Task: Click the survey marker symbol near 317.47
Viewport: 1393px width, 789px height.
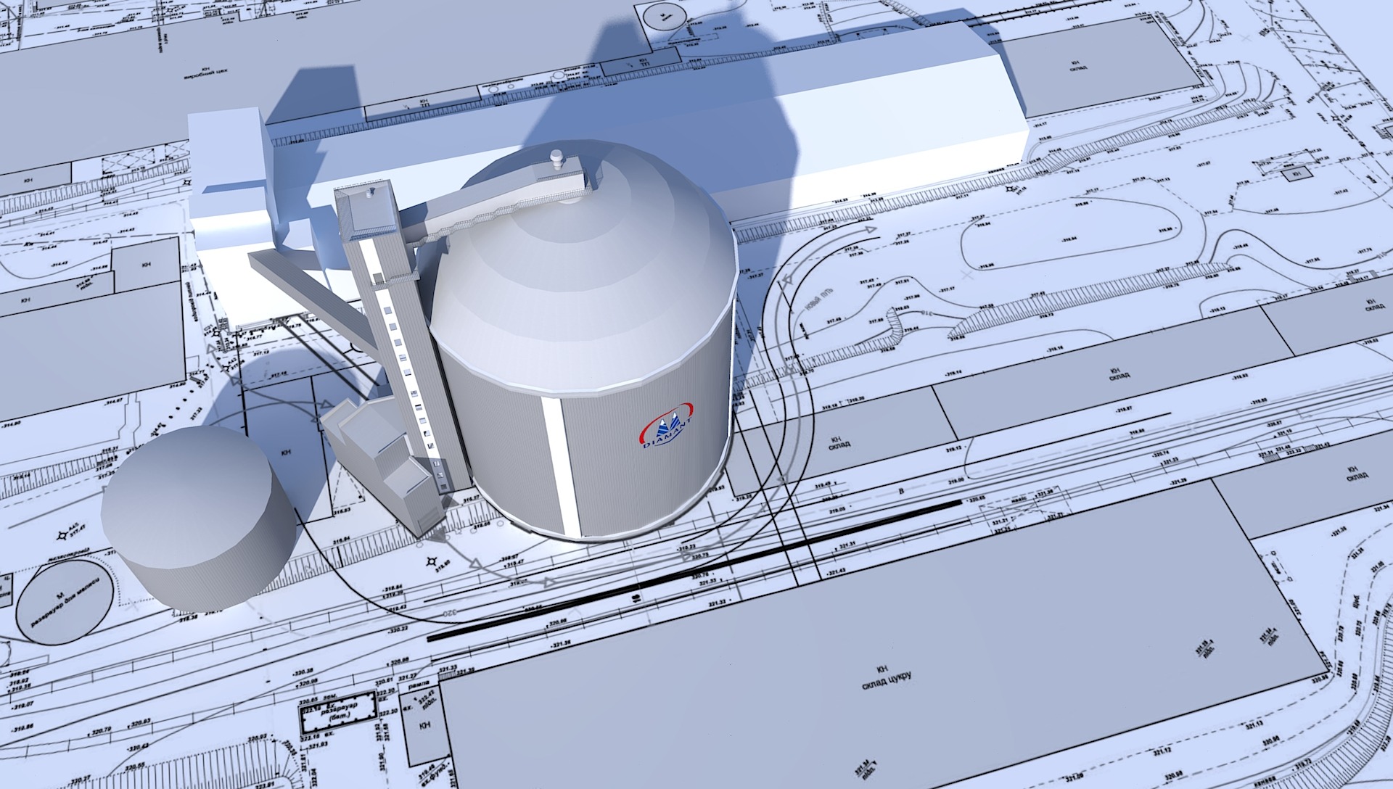Action: click(61, 536)
